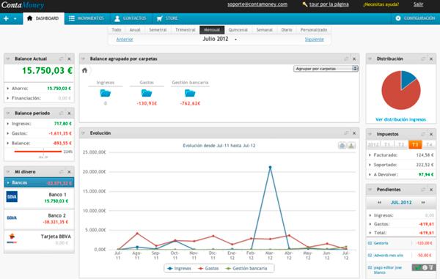Switch to Movimientos tab

(x=87, y=18)
